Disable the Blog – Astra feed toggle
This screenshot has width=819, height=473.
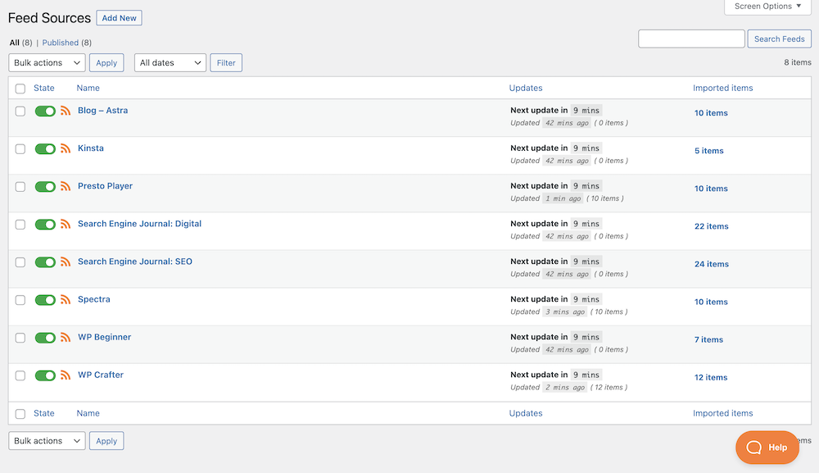click(45, 111)
